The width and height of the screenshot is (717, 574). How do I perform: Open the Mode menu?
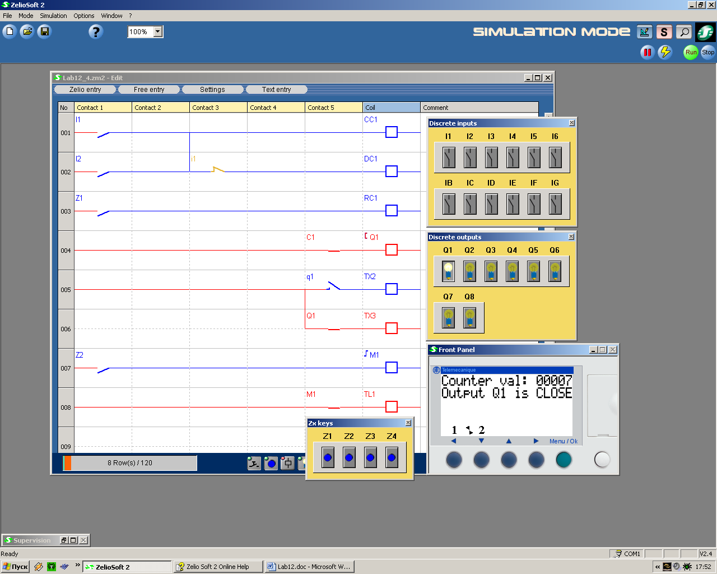[x=26, y=16]
